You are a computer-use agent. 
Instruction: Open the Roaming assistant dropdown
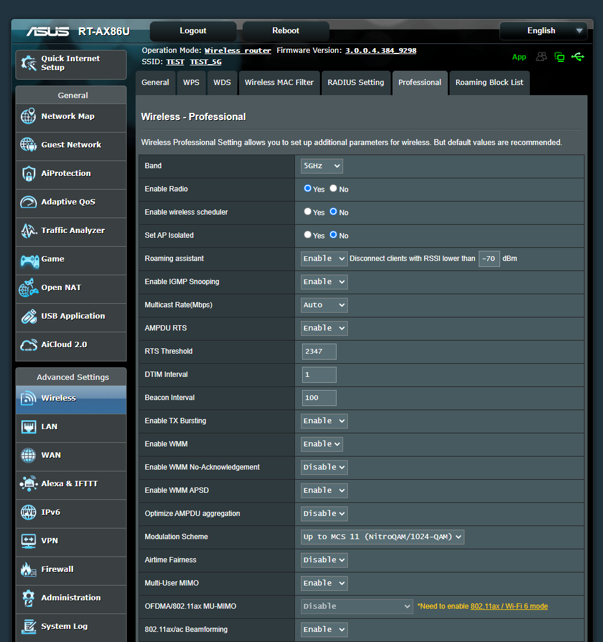click(324, 259)
